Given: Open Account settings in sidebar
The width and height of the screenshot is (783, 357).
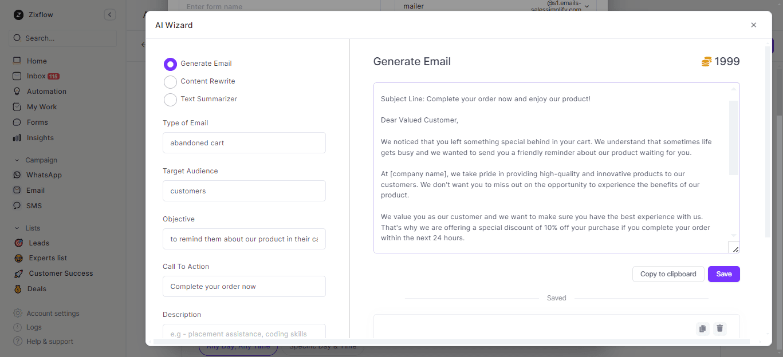Looking at the screenshot, I should [x=53, y=314].
